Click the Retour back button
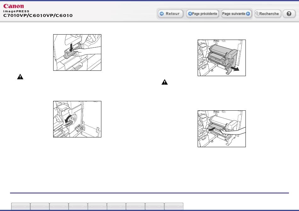 pos(171,14)
